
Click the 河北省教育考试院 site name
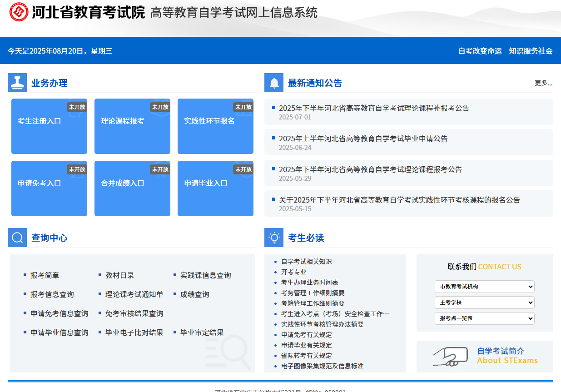[88, 12]
